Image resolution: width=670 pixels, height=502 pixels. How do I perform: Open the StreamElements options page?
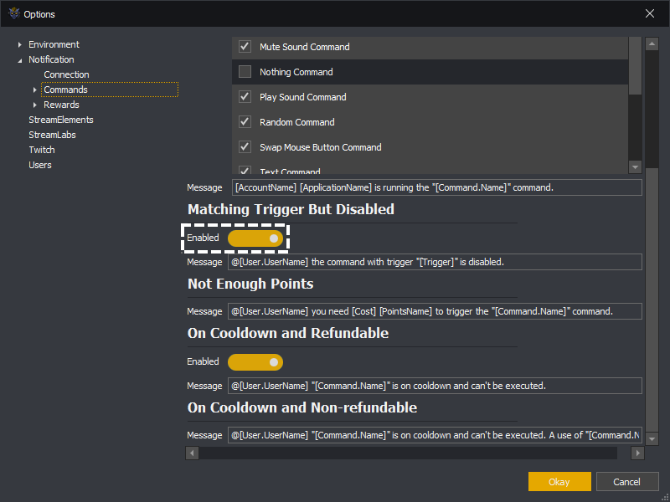[60, 120]
